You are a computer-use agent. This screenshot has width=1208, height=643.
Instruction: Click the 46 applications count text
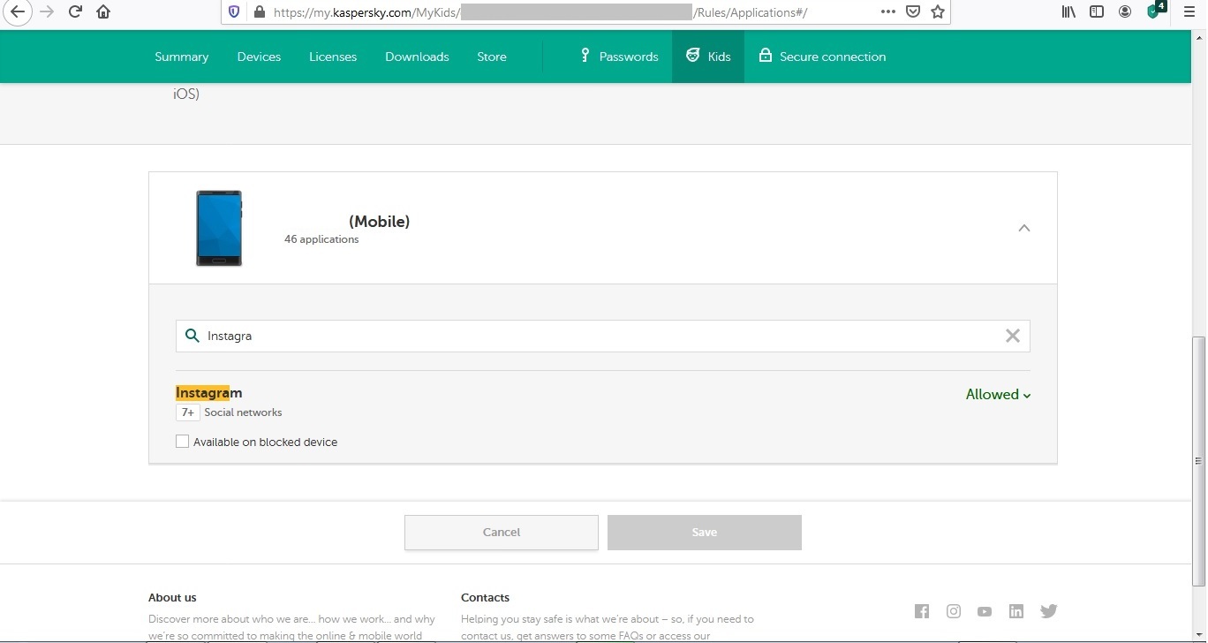[x=321, y=239]
